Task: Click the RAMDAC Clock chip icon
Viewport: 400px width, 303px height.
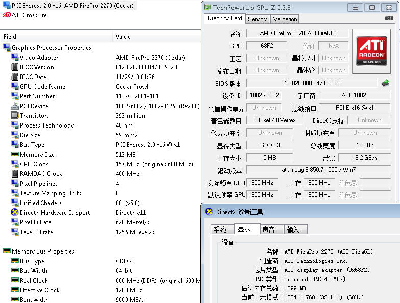Action: coord(15,173)
